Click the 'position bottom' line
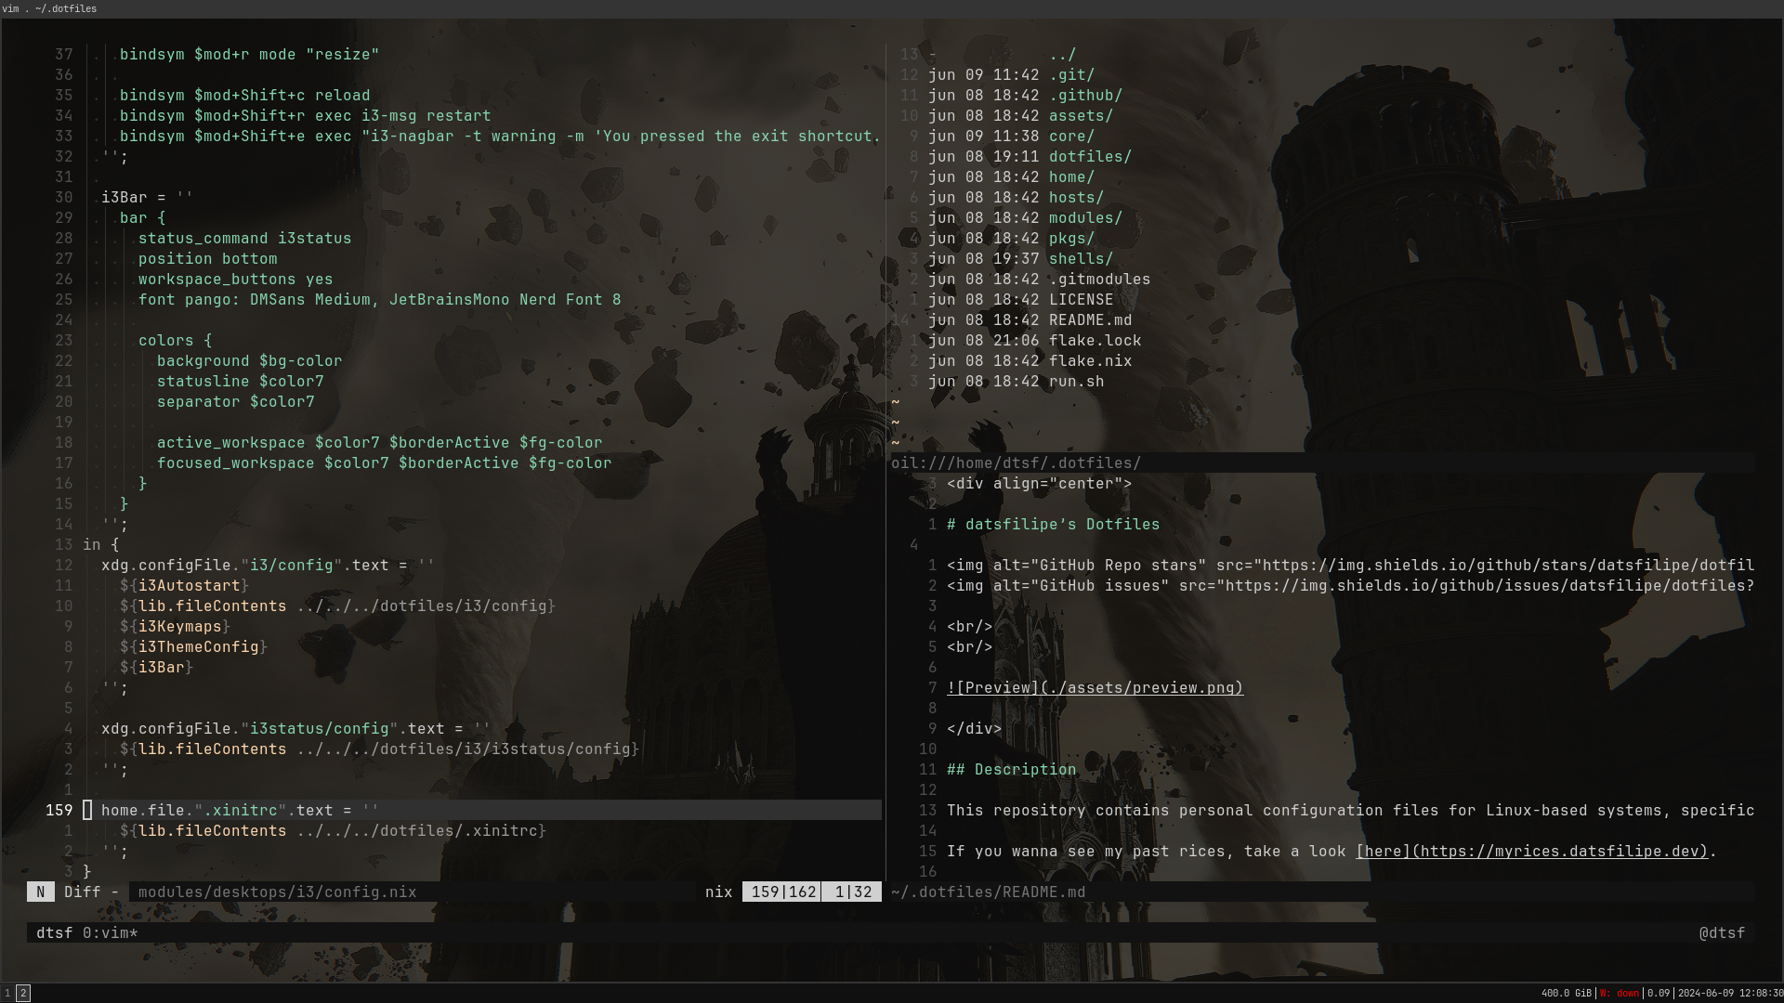 (207, 259)
